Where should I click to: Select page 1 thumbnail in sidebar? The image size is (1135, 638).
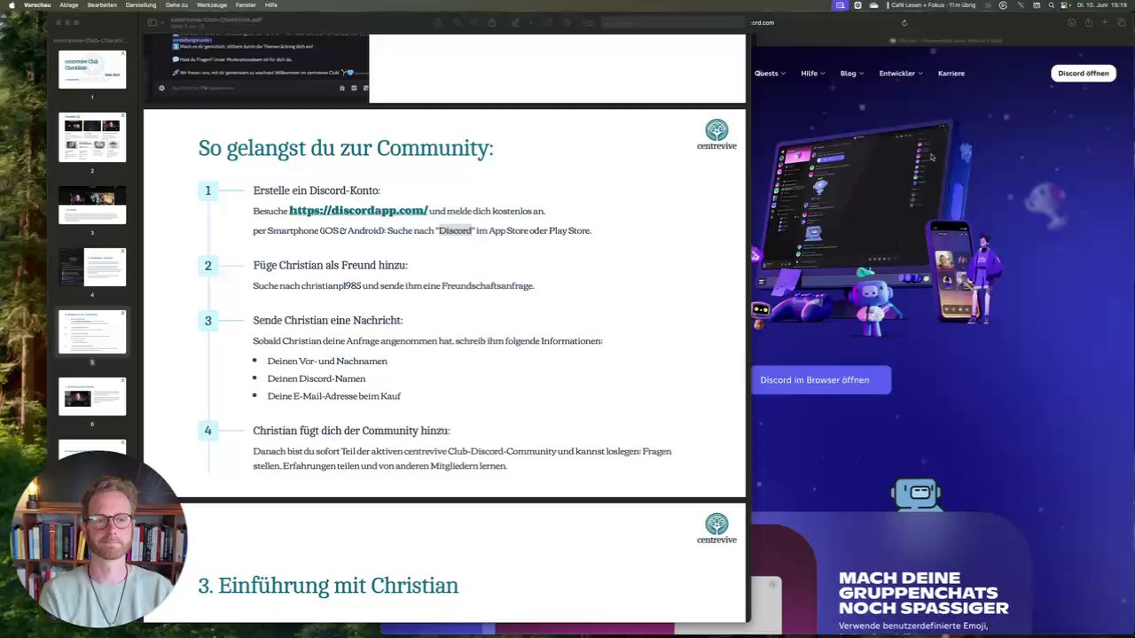coord(92,70)
